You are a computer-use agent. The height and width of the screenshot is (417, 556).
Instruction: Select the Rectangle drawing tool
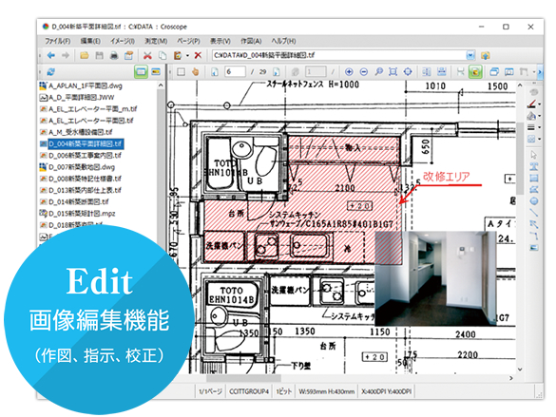click(533, 178)
